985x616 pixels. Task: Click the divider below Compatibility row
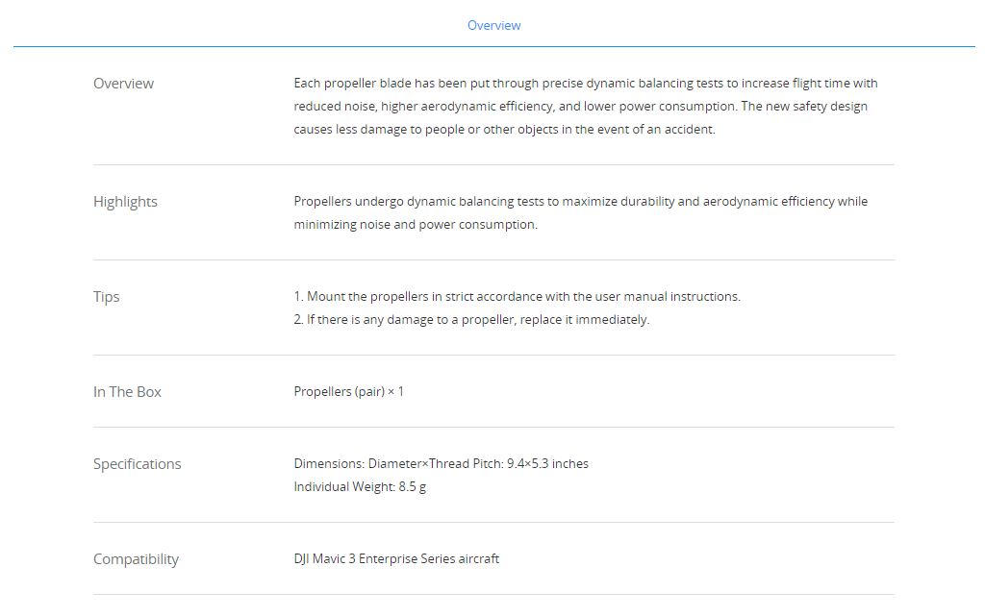493,595
